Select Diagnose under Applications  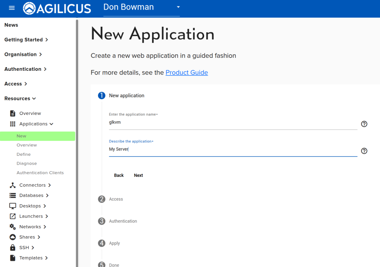click(x=27, y=164)
